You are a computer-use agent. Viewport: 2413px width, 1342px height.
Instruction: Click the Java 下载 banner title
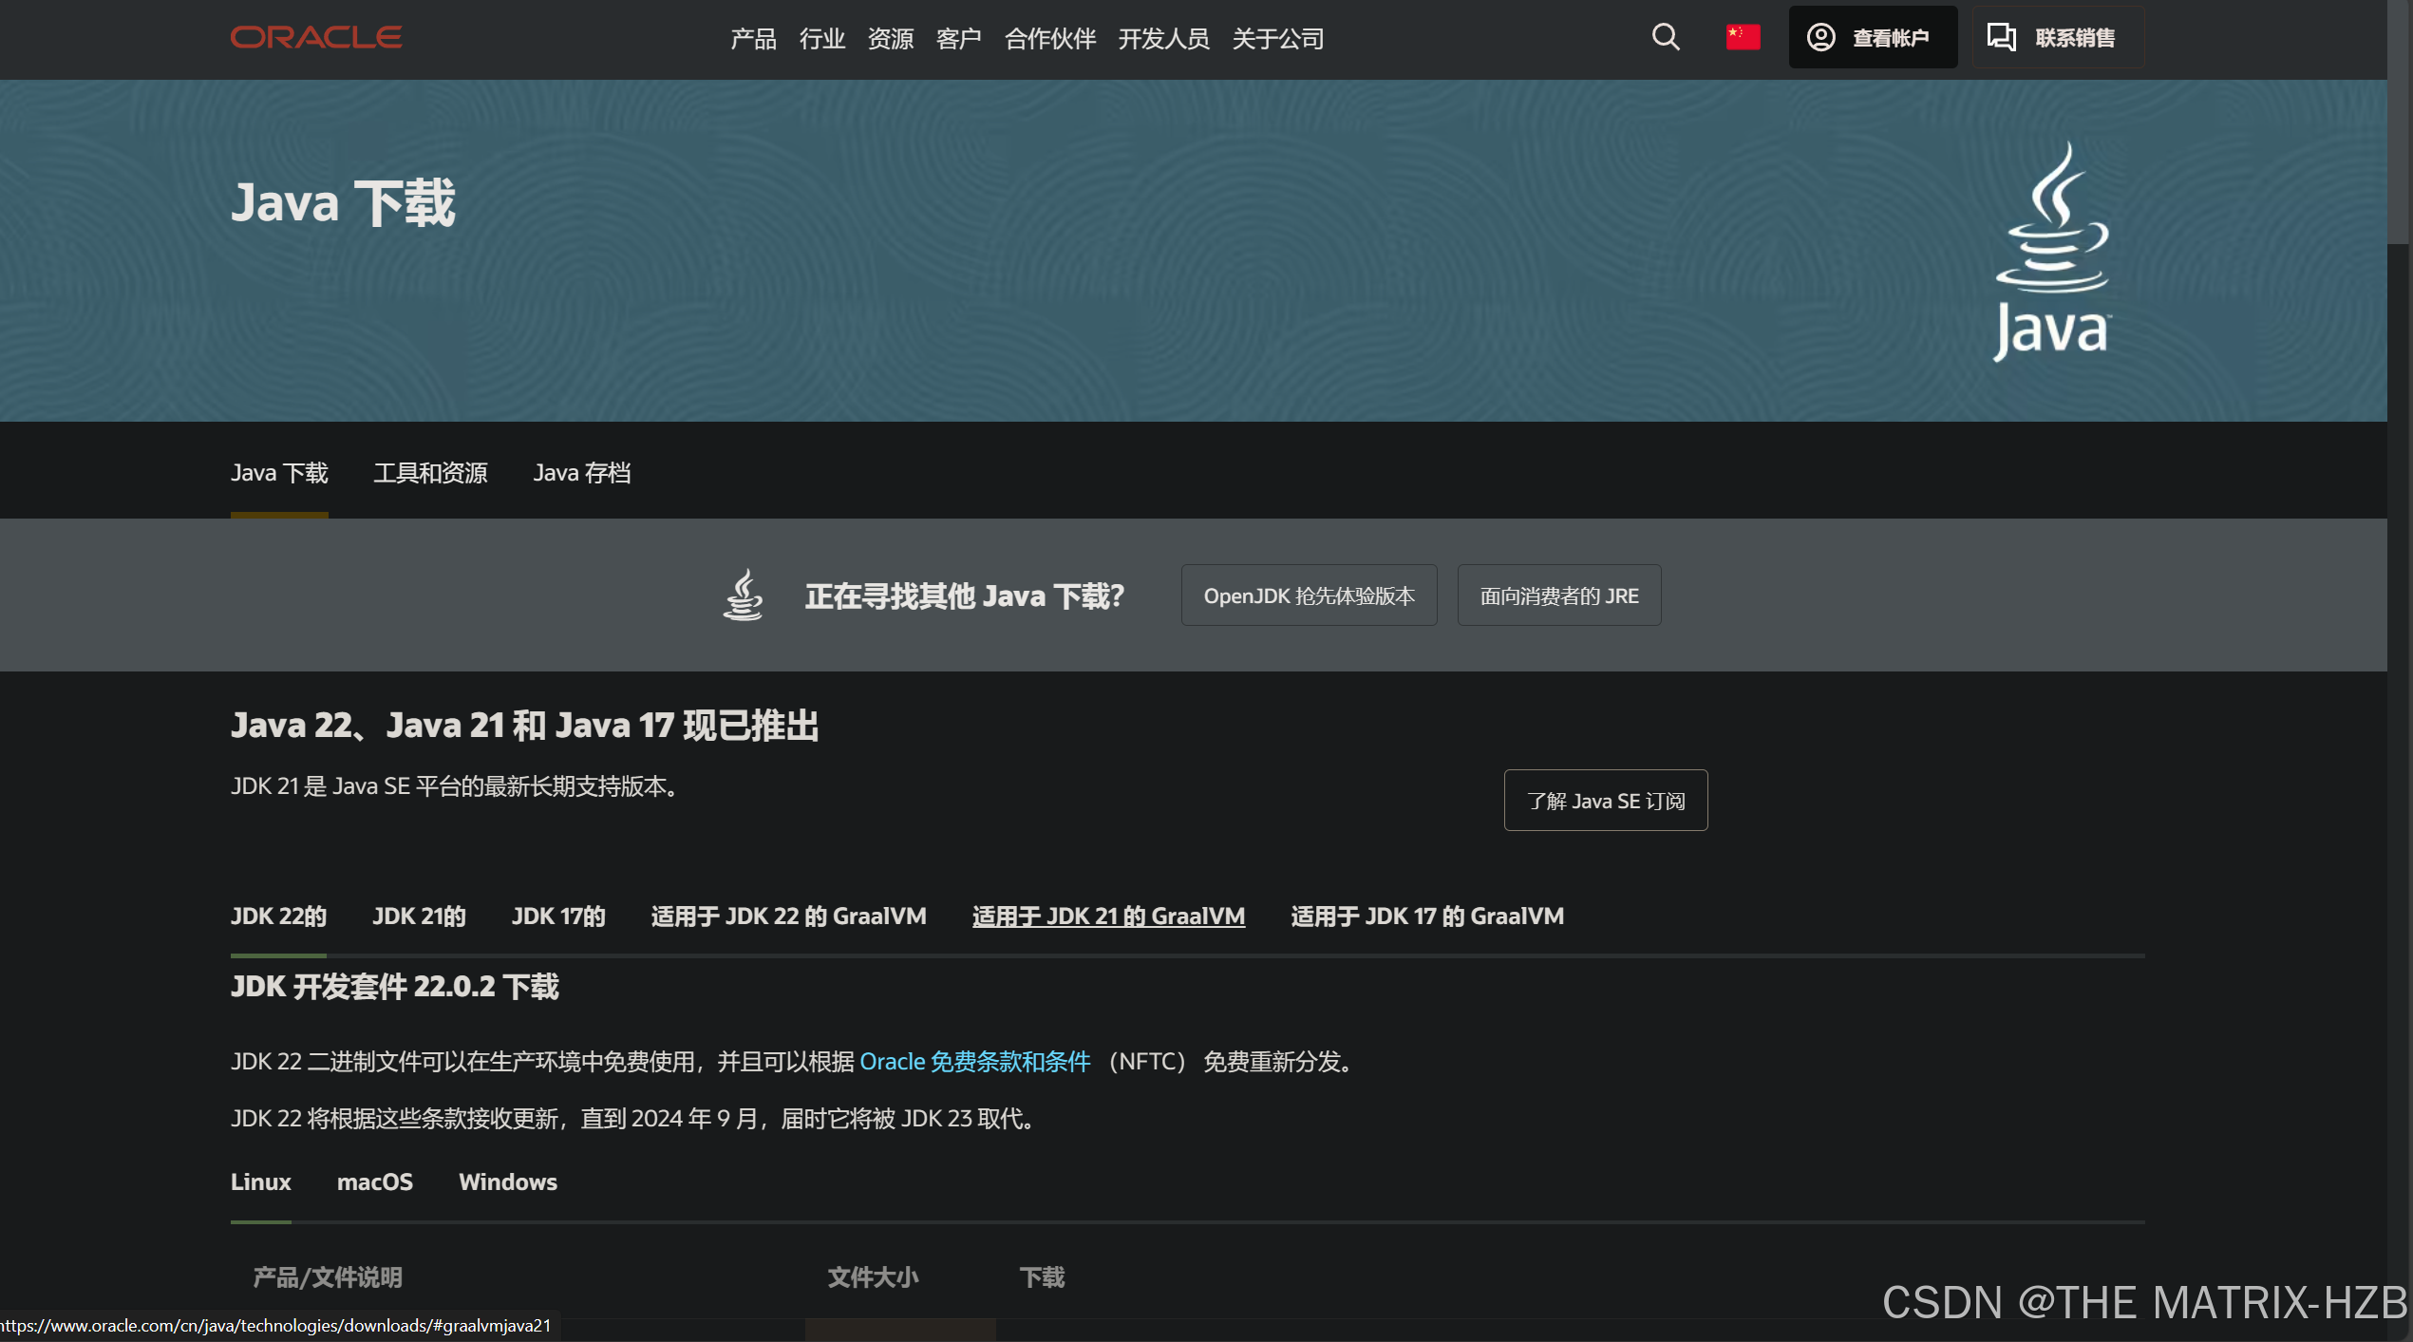pos(343,202)
